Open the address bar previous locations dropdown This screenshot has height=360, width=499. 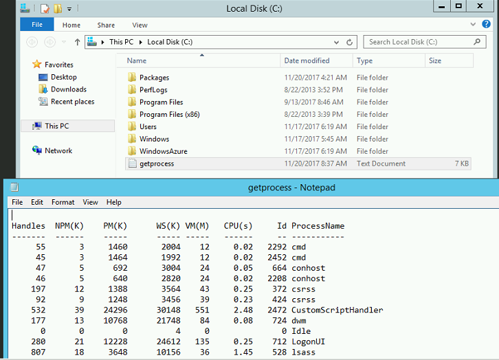[x=336, y=42]
